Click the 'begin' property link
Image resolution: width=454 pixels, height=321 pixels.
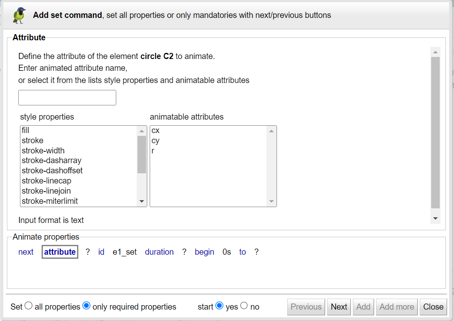point(204,252)
